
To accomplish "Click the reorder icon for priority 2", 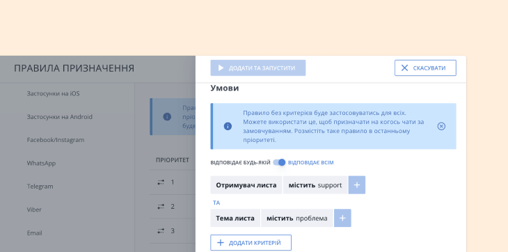I will [161, 207].
